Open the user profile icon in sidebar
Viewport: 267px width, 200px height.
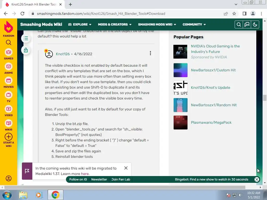(x=9, y=178)
